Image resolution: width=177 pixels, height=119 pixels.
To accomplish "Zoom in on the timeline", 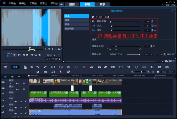I will pyautogui.click(x=148, y=72).
